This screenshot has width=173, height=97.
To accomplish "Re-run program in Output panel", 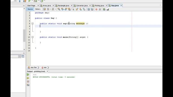I will pyautogui.click(x=28, y=75).
